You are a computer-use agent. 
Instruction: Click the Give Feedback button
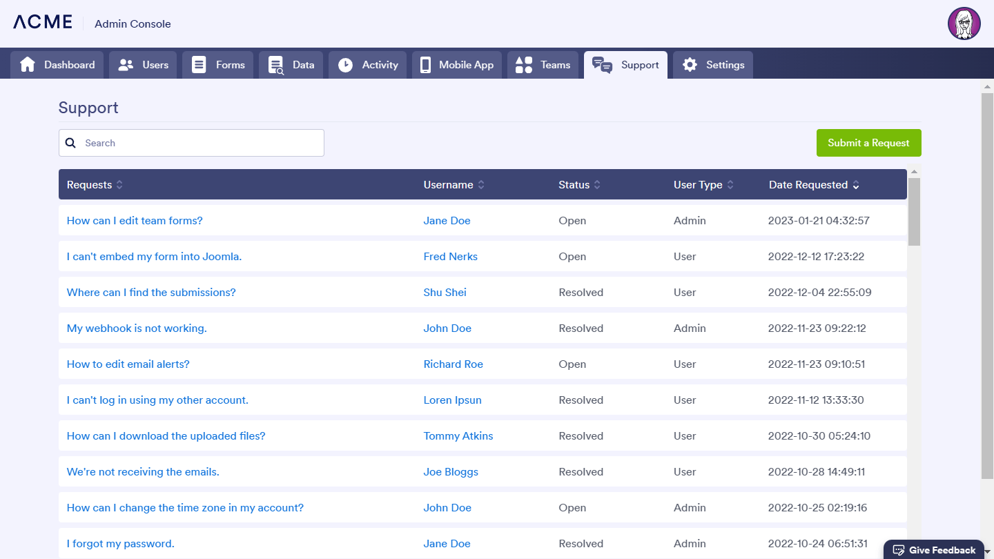[934, 550]
